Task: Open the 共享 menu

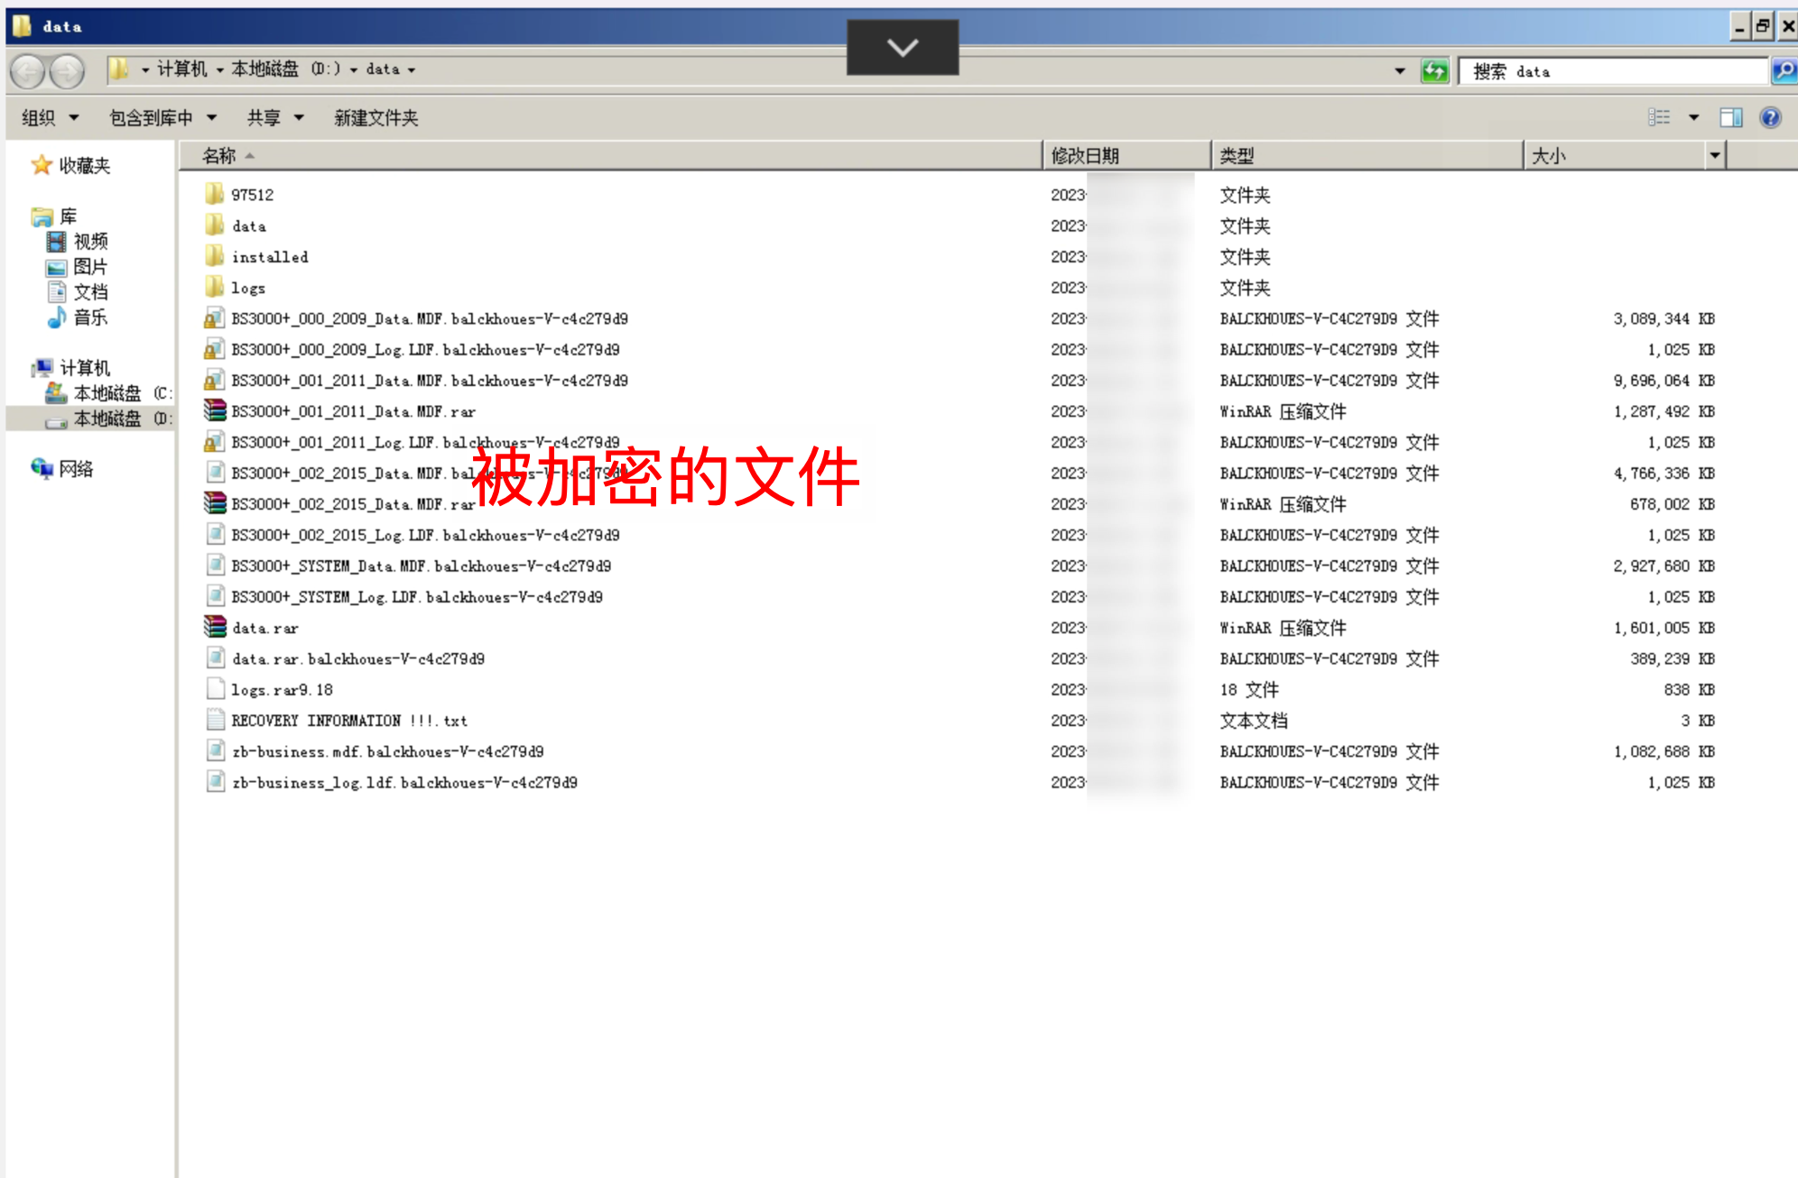Action: (x=274, y=117)
